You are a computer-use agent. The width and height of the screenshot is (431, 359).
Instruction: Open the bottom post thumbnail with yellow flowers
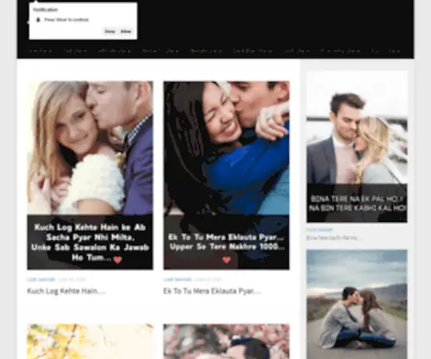pos(90,342)
